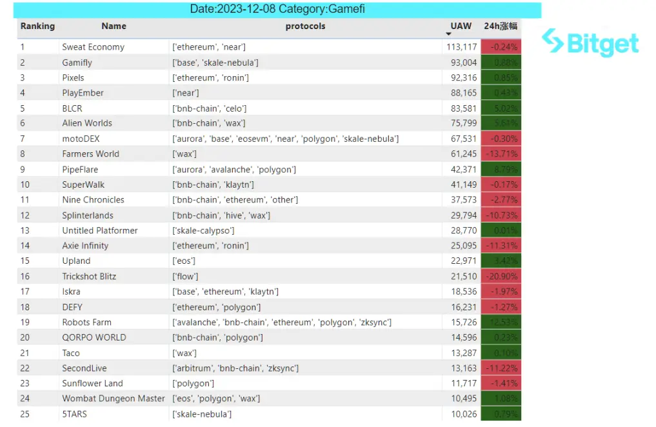Click the 24h change column header
Screen dimensions: 656x427
pos(501,26)
